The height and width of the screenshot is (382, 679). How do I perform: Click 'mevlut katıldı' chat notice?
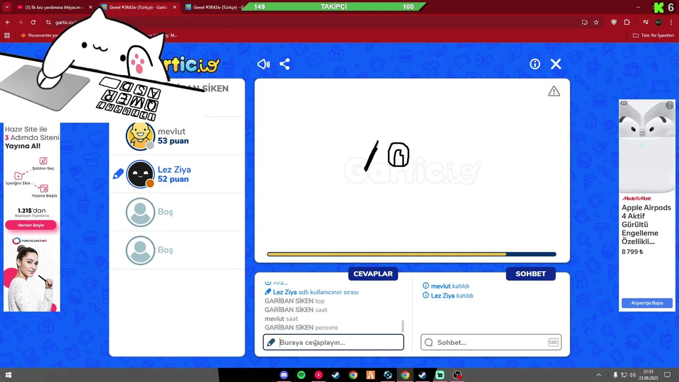pyautogui.click(x=450, y=286)
